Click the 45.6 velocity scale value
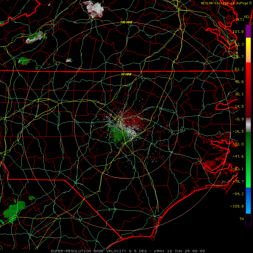253x253 pixels. coord(239,82)
